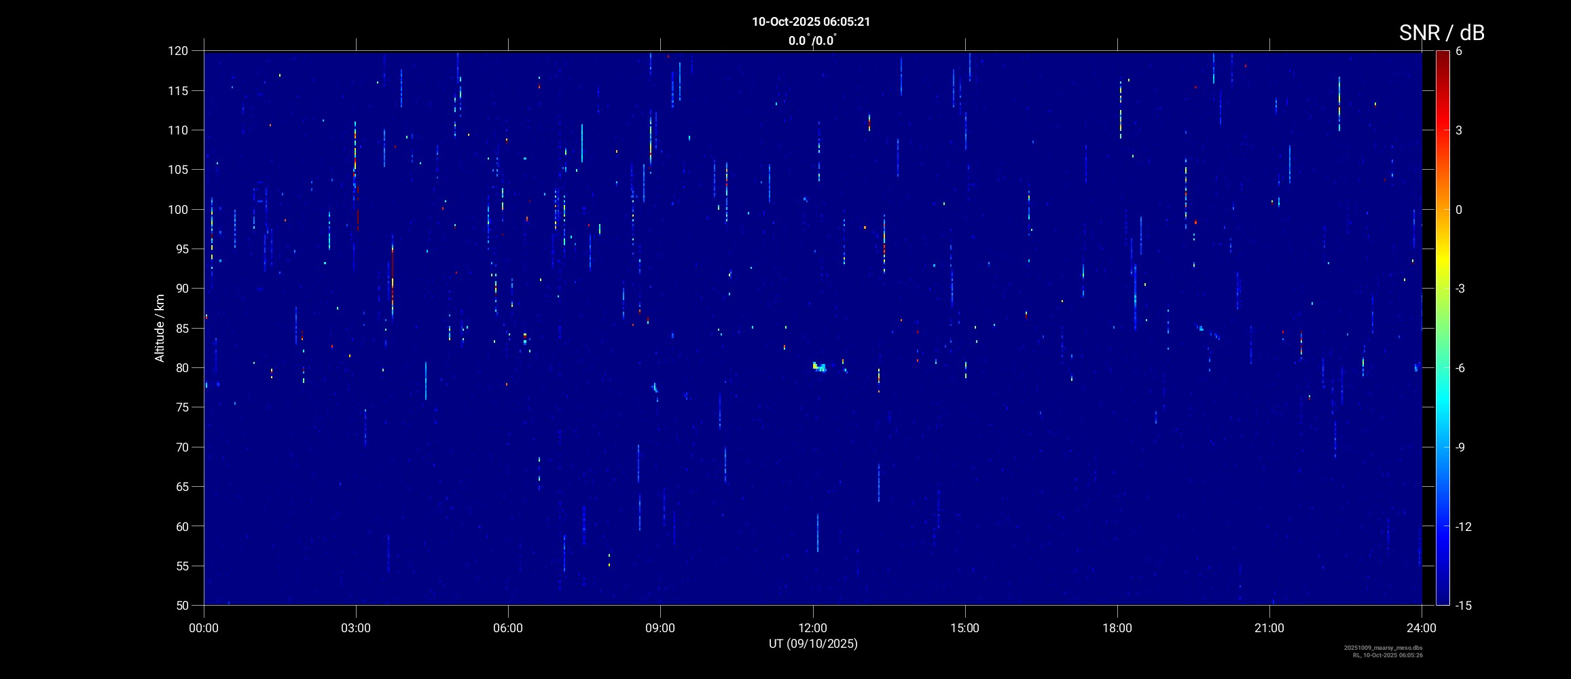Pick the cyan section of the colorbar
Image resolution: width=1571 pixels, height=679 pixels.
(1442, 407)
